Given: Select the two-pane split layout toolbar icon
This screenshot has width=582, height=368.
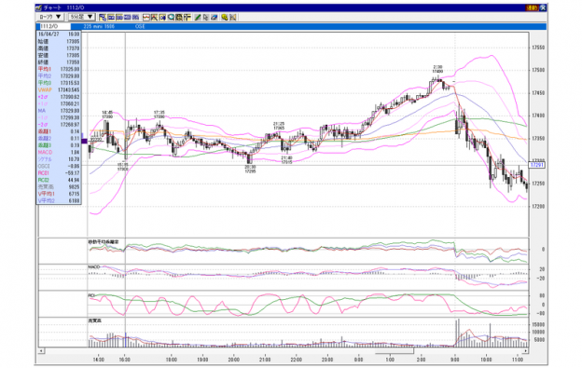Looking at the screenshot, I should click(x=119, y=17).
